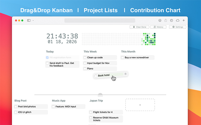Tick the Buy a new screwdriver checkbox
The width and height of the screenshot is (201, 125).
[123, 58]
